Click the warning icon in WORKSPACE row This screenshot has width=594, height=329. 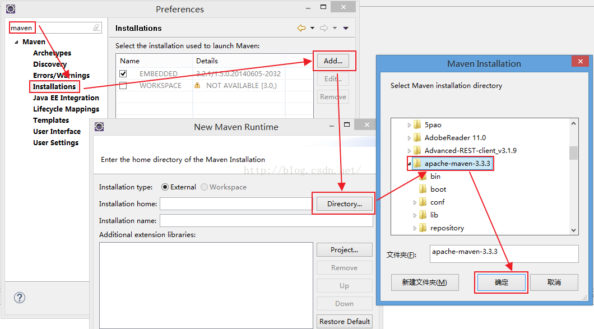[x=197, y=85]
